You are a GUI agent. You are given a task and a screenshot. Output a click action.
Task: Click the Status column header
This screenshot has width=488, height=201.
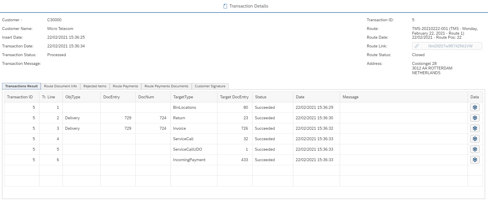pyautogui.click(x=261, y=97)
